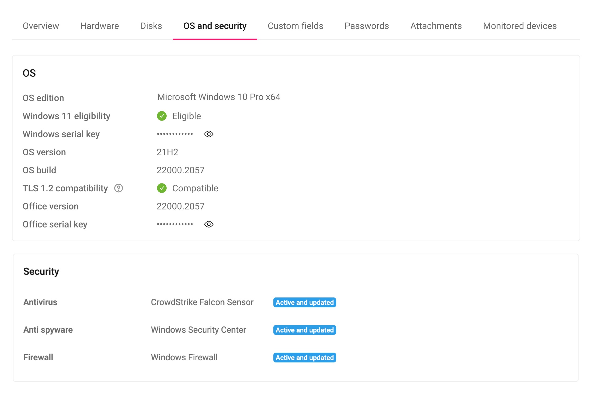Open the TLS 1.2 compatibility help icon
Viewport: 592px width, 394px height.
coord(119,188)
